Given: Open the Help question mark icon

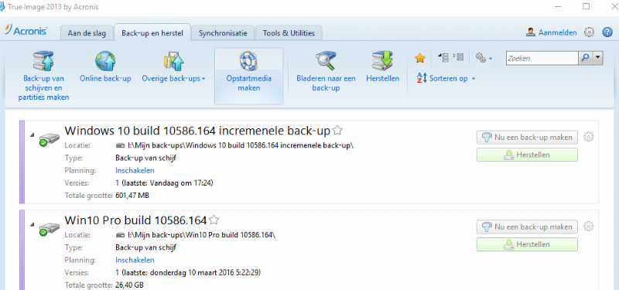Looking at the screenshot, I should 607,32.
